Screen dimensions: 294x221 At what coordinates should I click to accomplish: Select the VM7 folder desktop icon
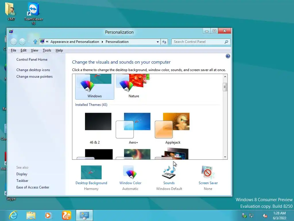pos(11,11)
